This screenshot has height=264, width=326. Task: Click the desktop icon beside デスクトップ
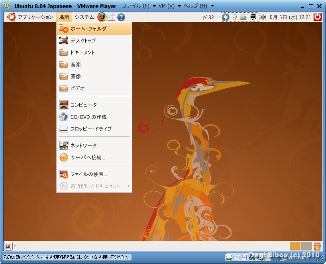tap(64, 41)
